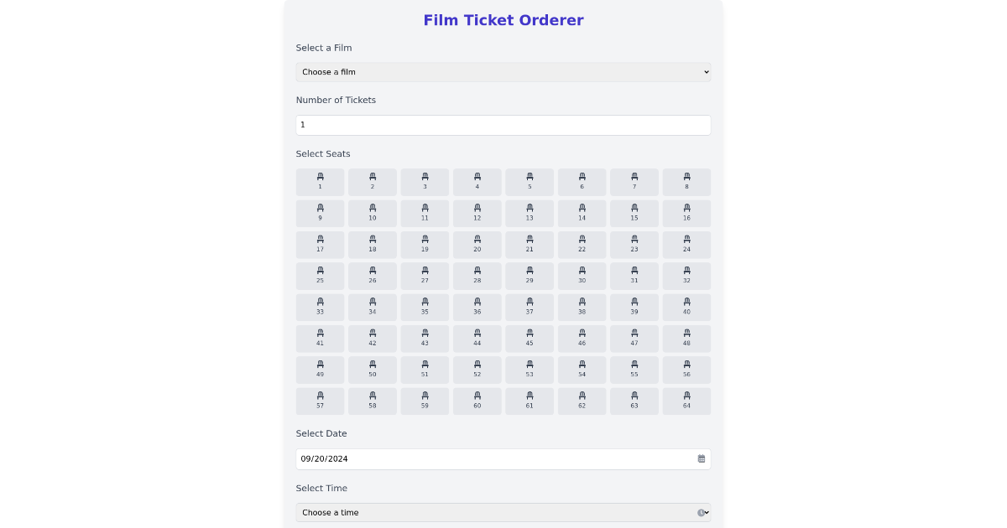Screen dimensions: 1007x528
Task: Select seat 12 in the second row
Action: click(x=477, y=213)
